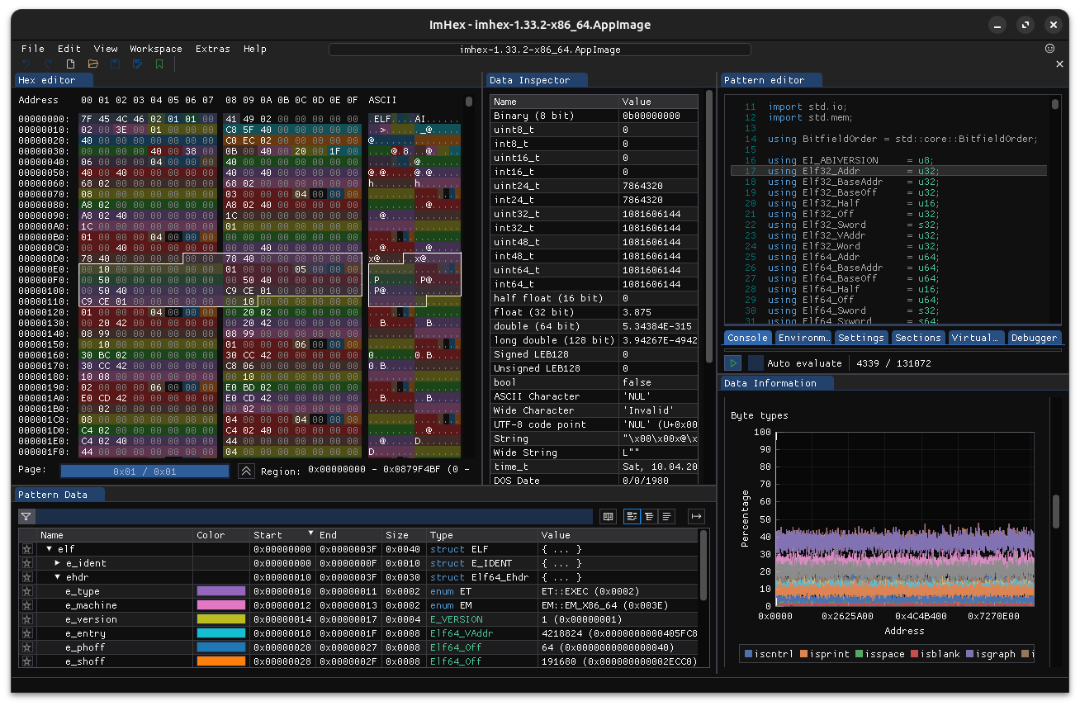Screen dimensions: 1080x706
Task: Switch to the Virtual Files tab
Action: pyautogui.click(x=975, y=338)
